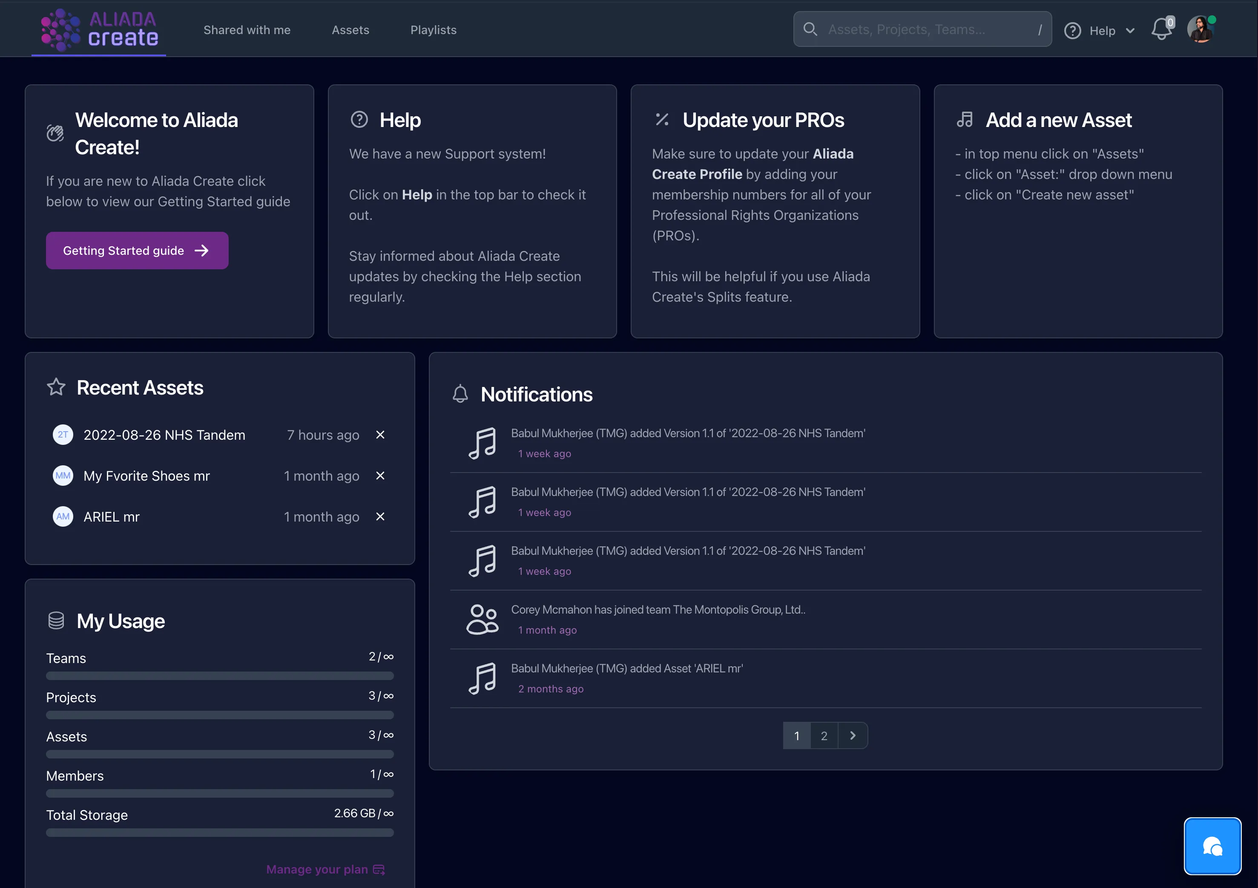Image resolution: width=1258 pixels, height=888 pixels.
Task: Go to next notifications page arrow
Action: [853, 735]
